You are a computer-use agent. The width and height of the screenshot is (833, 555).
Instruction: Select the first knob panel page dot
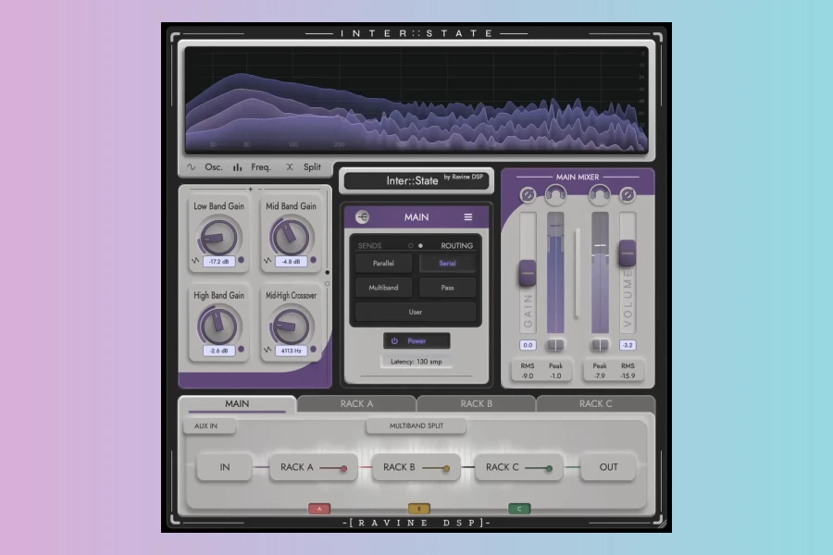[328, 273]
